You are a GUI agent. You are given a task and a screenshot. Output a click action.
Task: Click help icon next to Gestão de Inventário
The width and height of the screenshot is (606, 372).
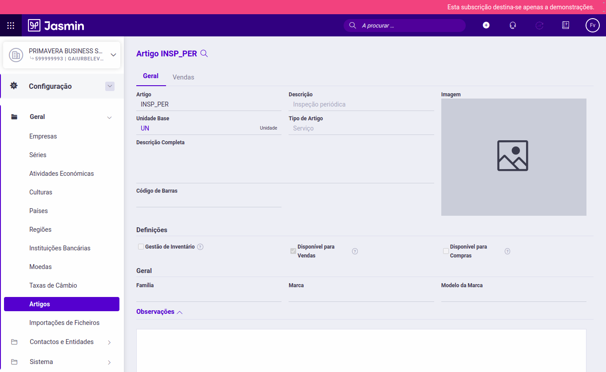pyautogui.click(x=200, y=247)
